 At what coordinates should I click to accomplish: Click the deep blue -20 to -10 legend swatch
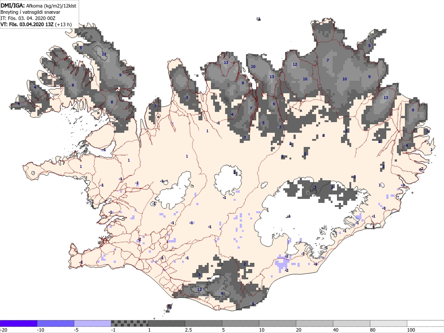click(18, 323)
